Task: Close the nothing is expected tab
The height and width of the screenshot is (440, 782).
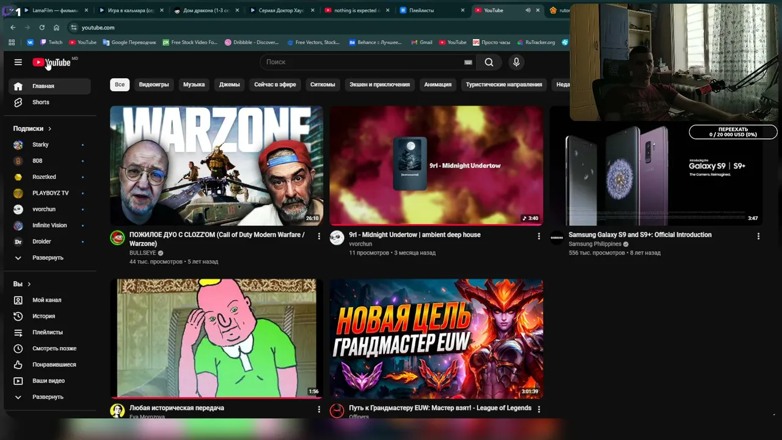Action: point(387,10)
